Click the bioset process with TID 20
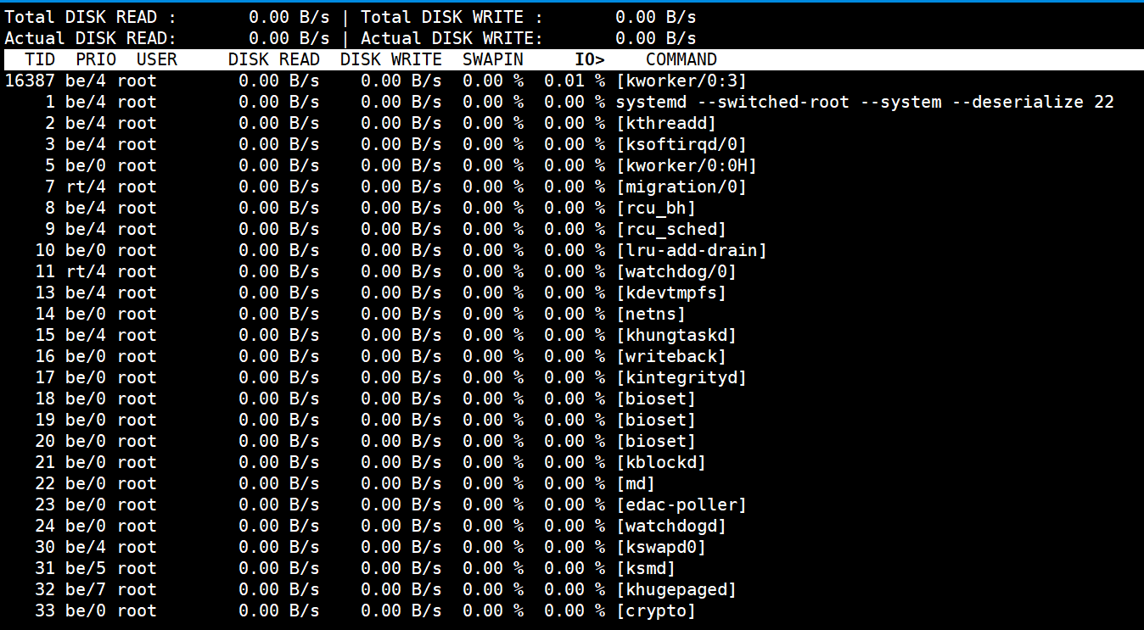This screenshot has height=630, width=1144. point(656,441)
